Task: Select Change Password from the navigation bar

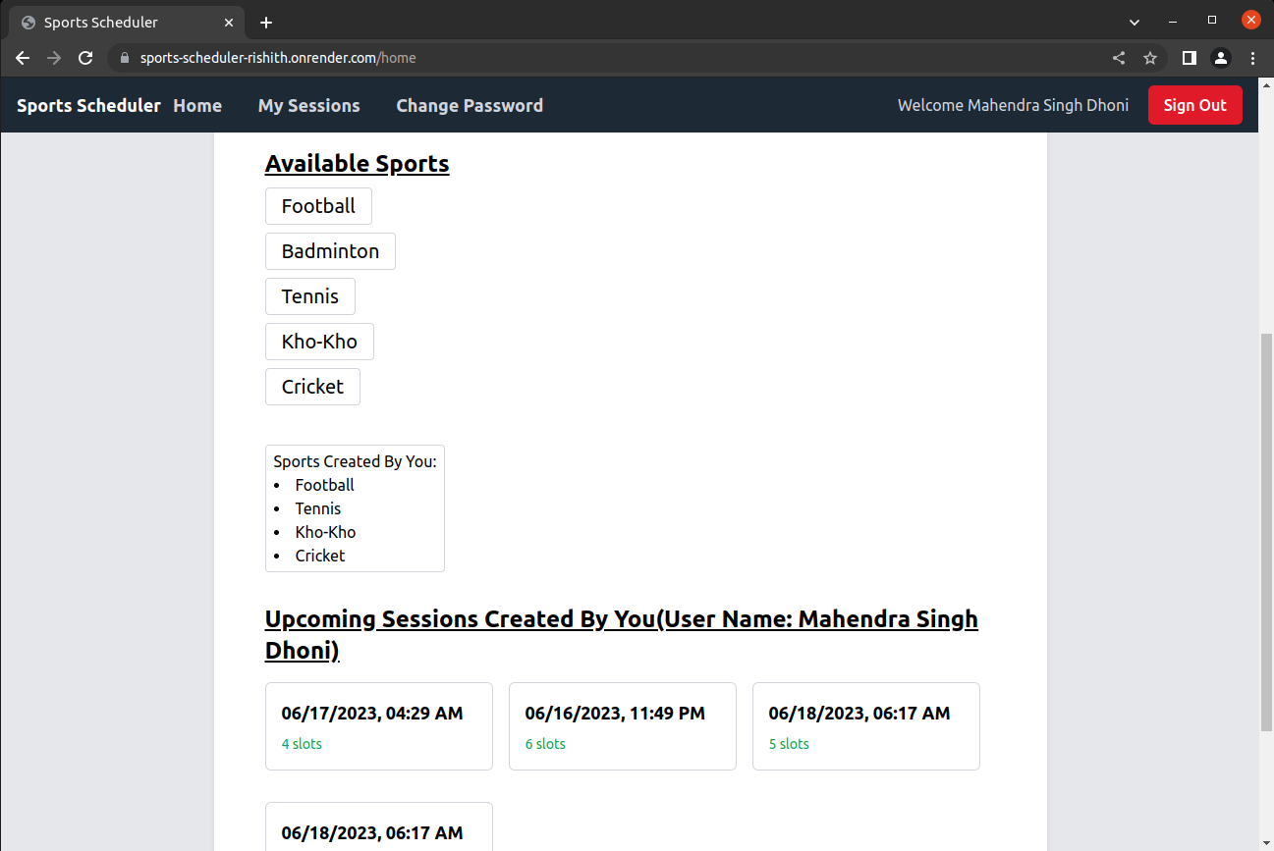Action: pos(470,105)
